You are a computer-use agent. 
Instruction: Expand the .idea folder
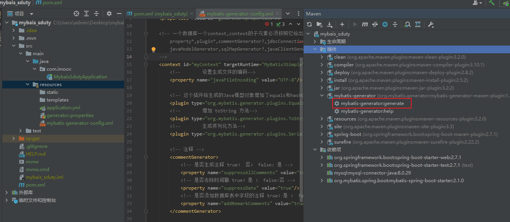14,31
